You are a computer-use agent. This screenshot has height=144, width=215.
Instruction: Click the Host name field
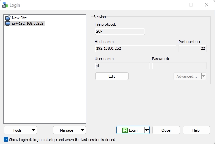click(135, 48)
